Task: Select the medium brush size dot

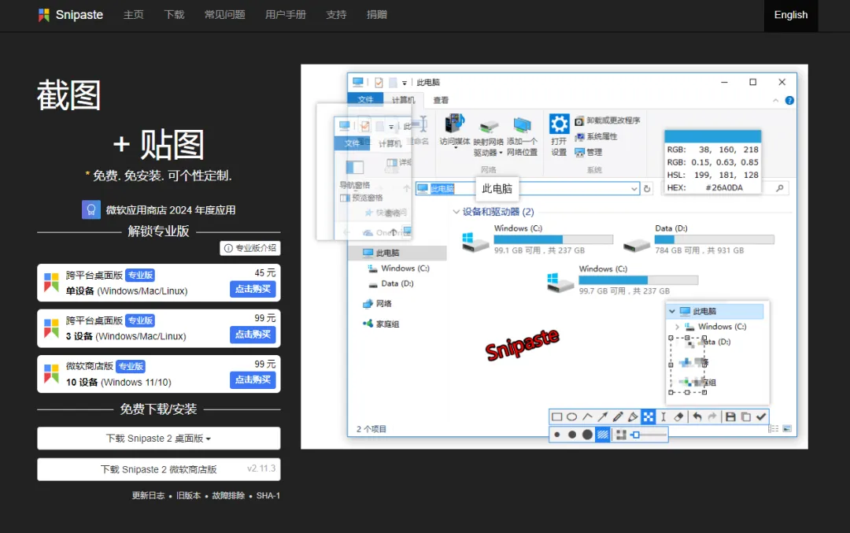Action: (x=572, y=435)
